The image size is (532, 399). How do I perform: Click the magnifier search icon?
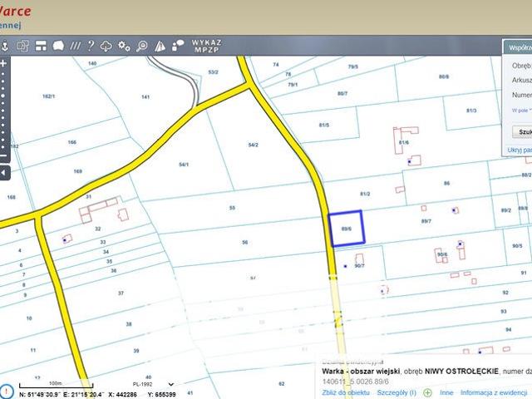coord(141,46)
